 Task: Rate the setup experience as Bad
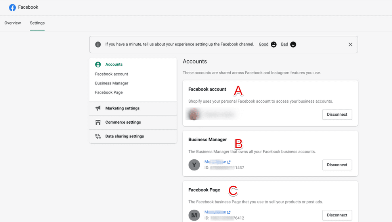(x=285, y=44)
